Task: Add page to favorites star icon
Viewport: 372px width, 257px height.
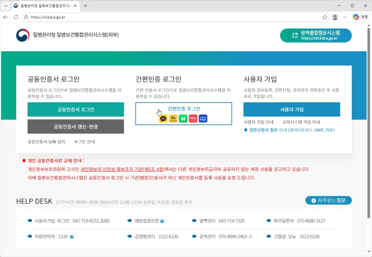Action: (x=325, y=17)
